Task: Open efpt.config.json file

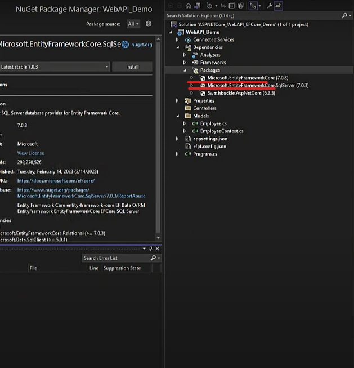Action: coord(209,147)
